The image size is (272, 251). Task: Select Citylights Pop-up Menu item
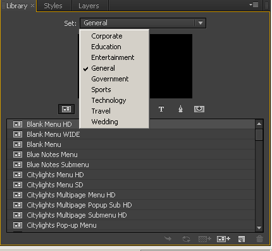[x=131, y=225]
